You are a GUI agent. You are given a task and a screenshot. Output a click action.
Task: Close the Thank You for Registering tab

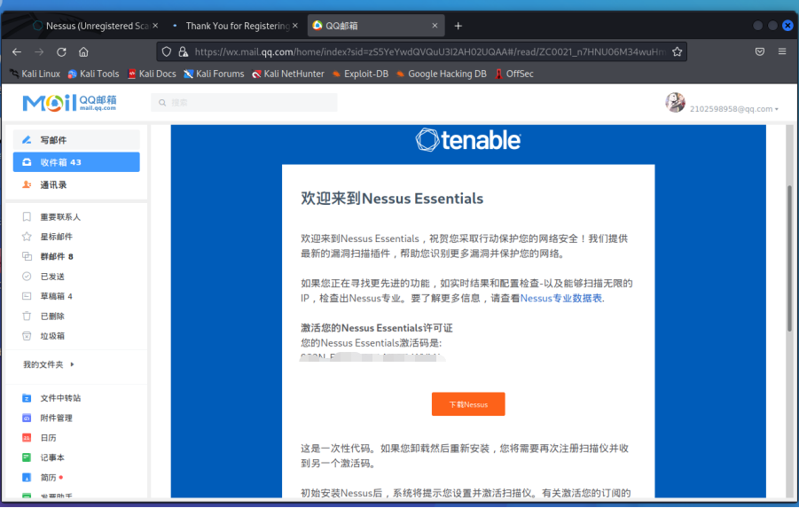click(x=295, y=26)
